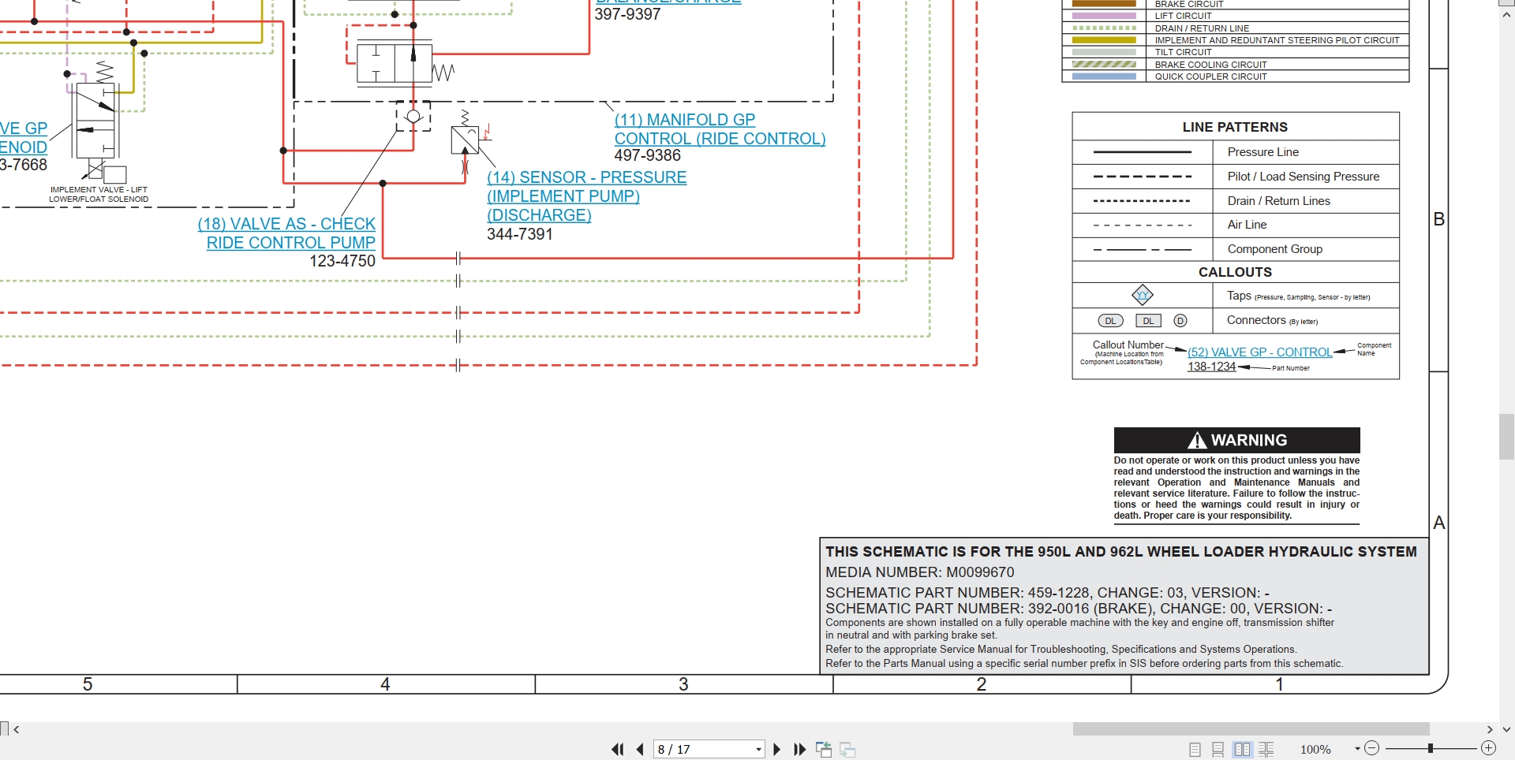Go to the previous page

640,750
